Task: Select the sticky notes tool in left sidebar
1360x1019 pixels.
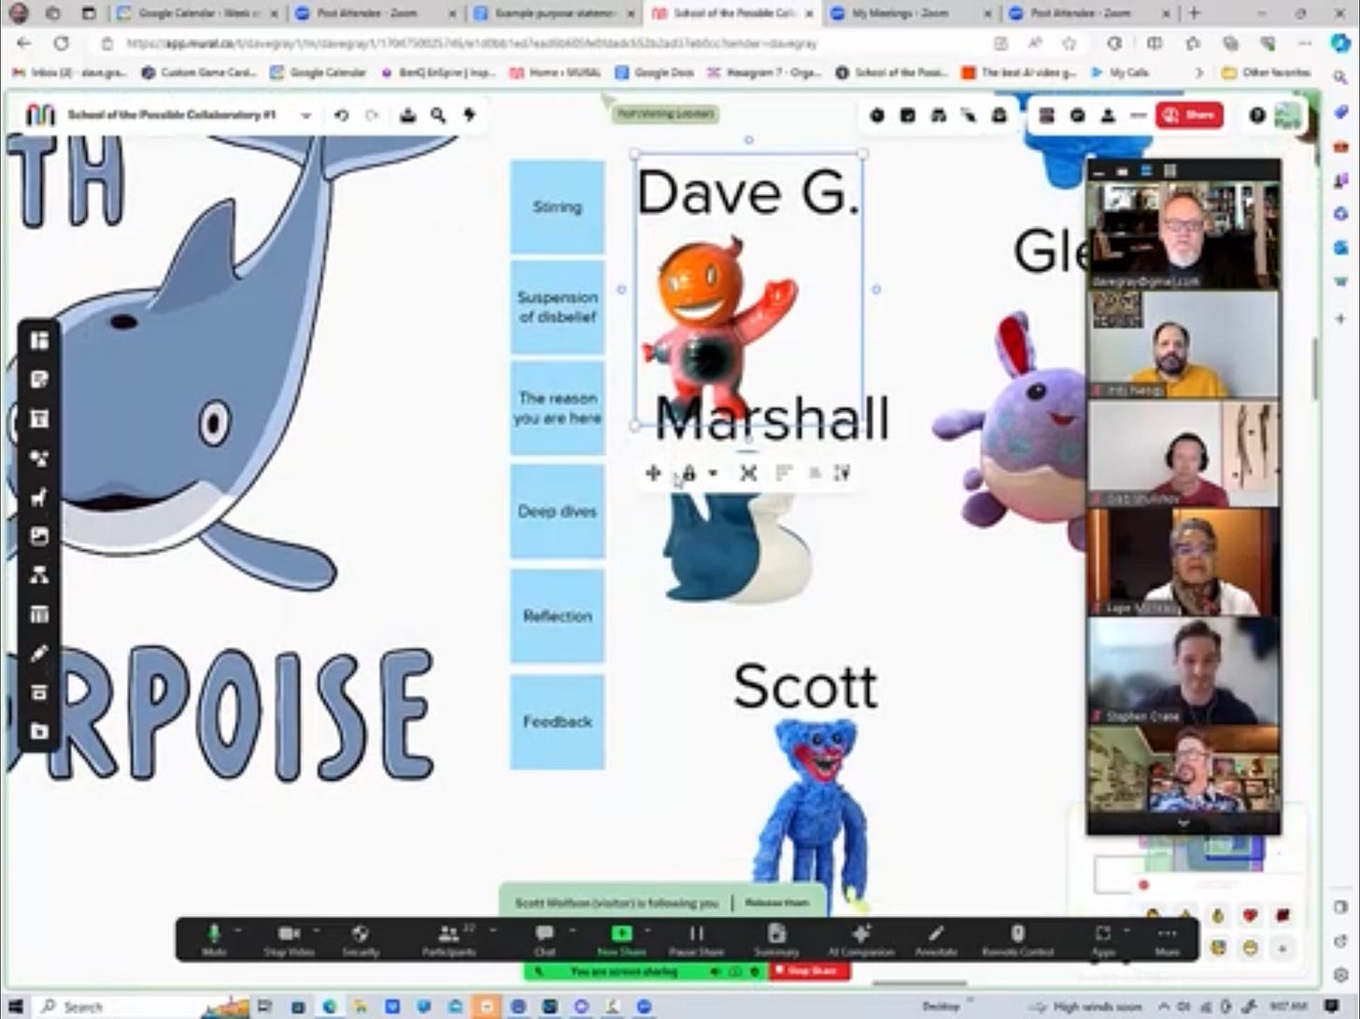Action: (x=39, y=380)
